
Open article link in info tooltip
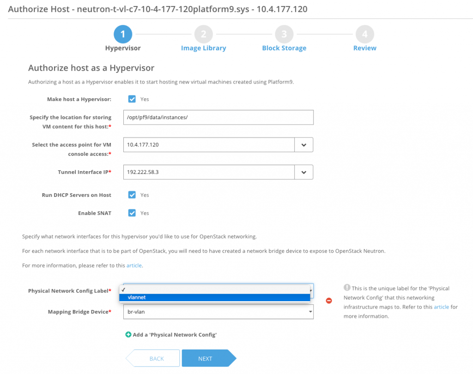[x=441, y=307]
